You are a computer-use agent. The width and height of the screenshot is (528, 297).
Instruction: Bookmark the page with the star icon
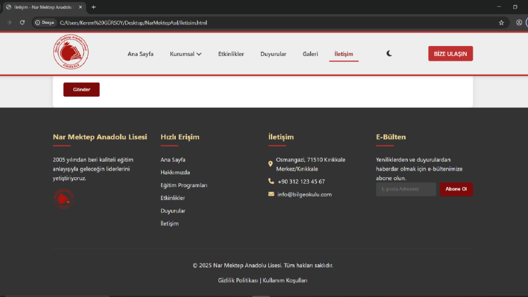coord(501,23)
